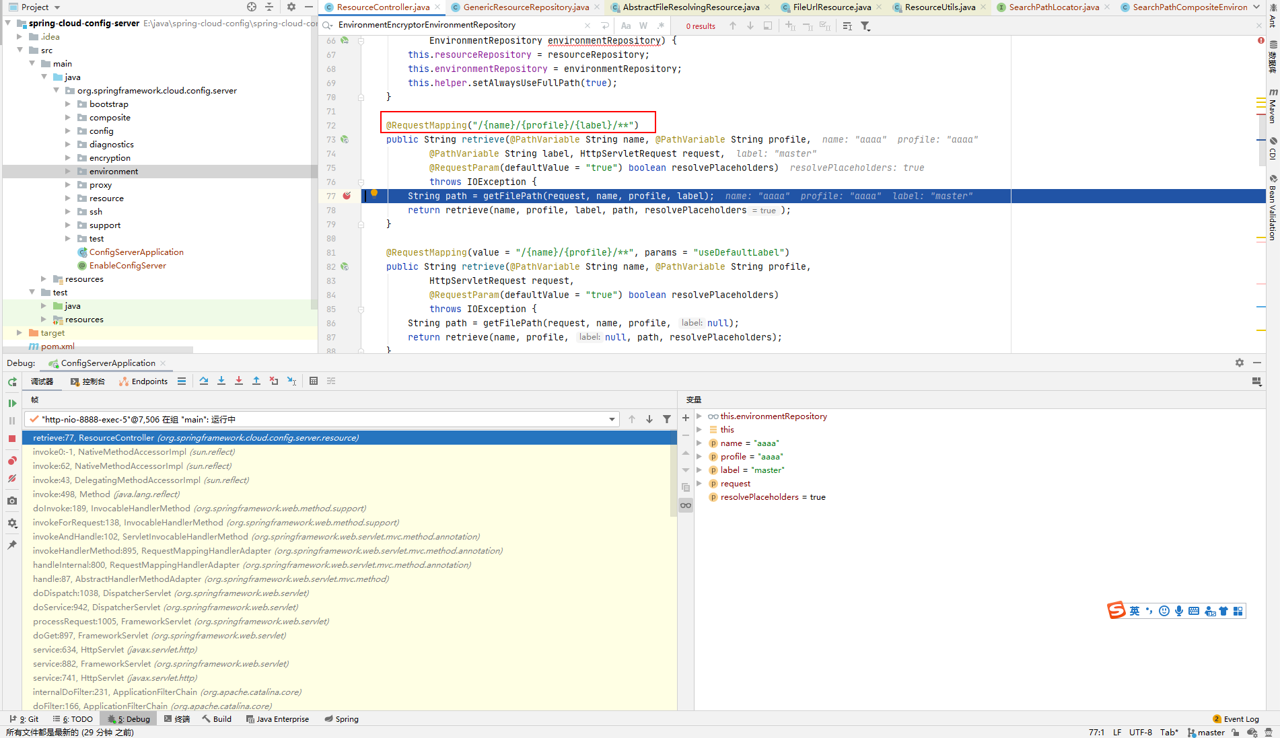The image size is (1280, 738).
Task: Switch to the GenericResourceRepository.java tab
Action: point(526,7)
